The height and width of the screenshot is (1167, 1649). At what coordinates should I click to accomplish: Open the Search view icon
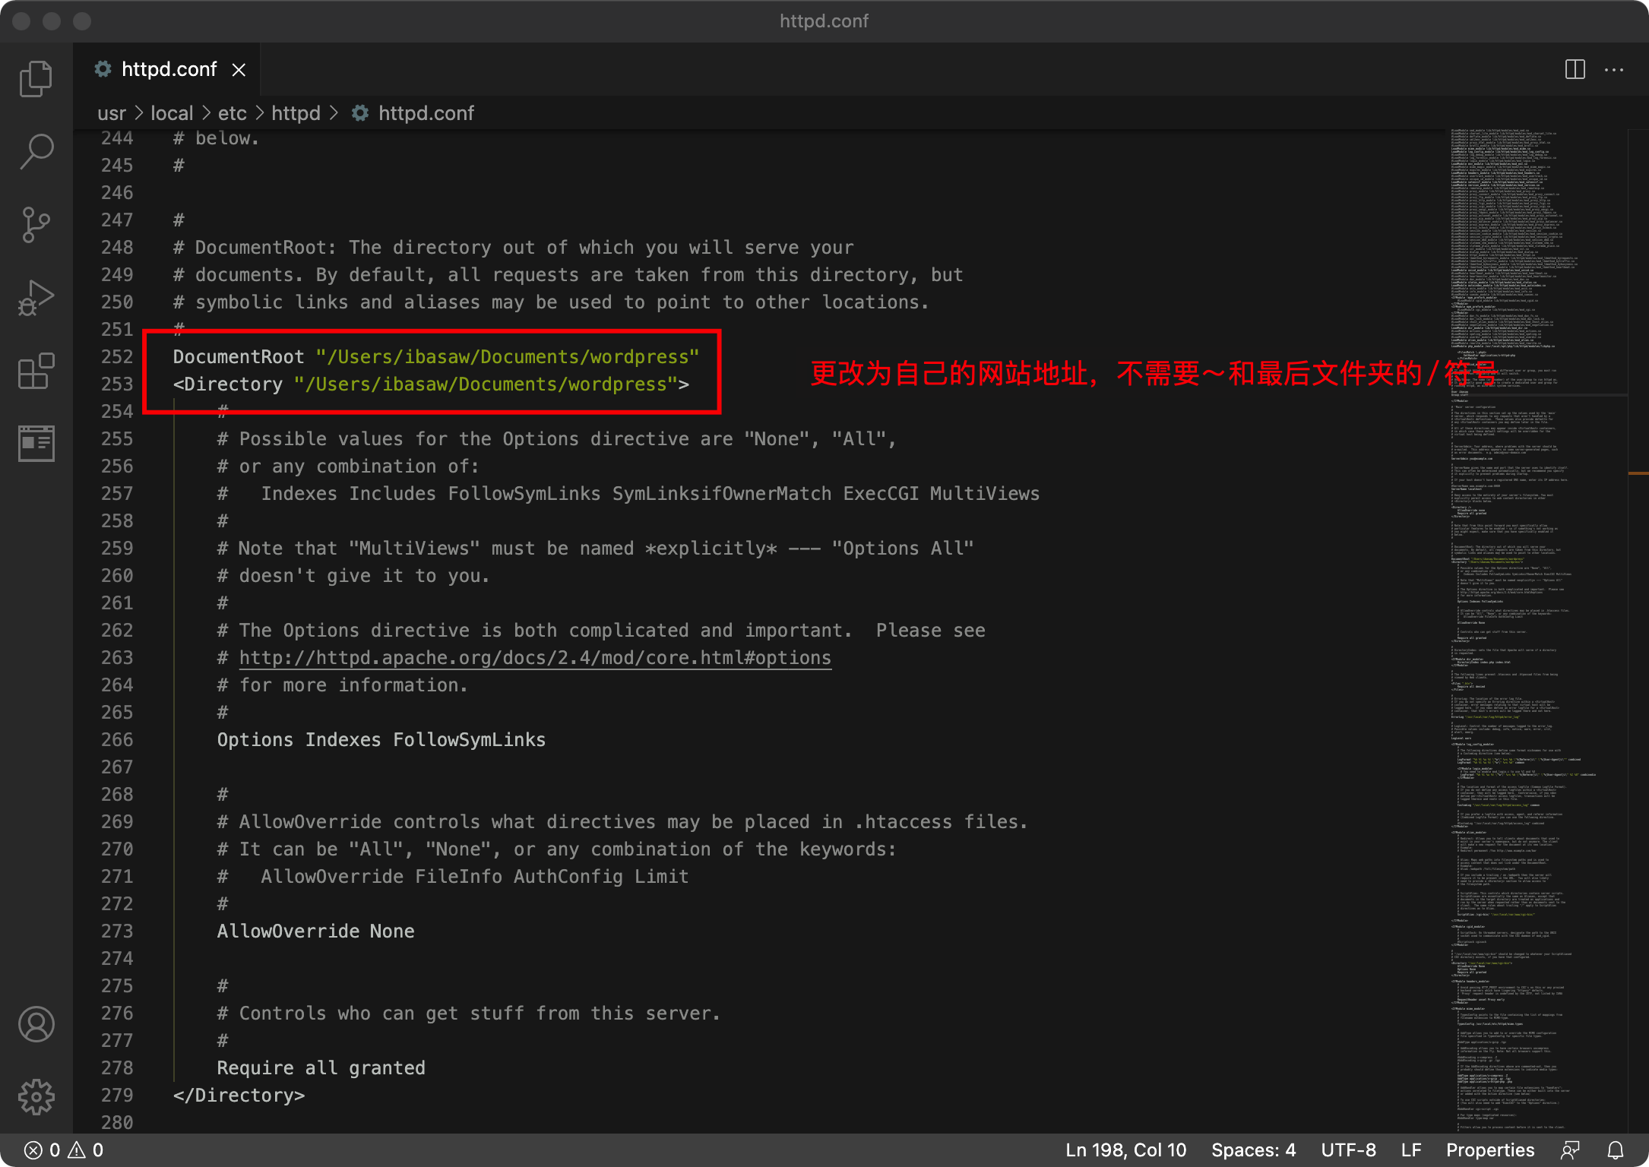coord(36,152)
